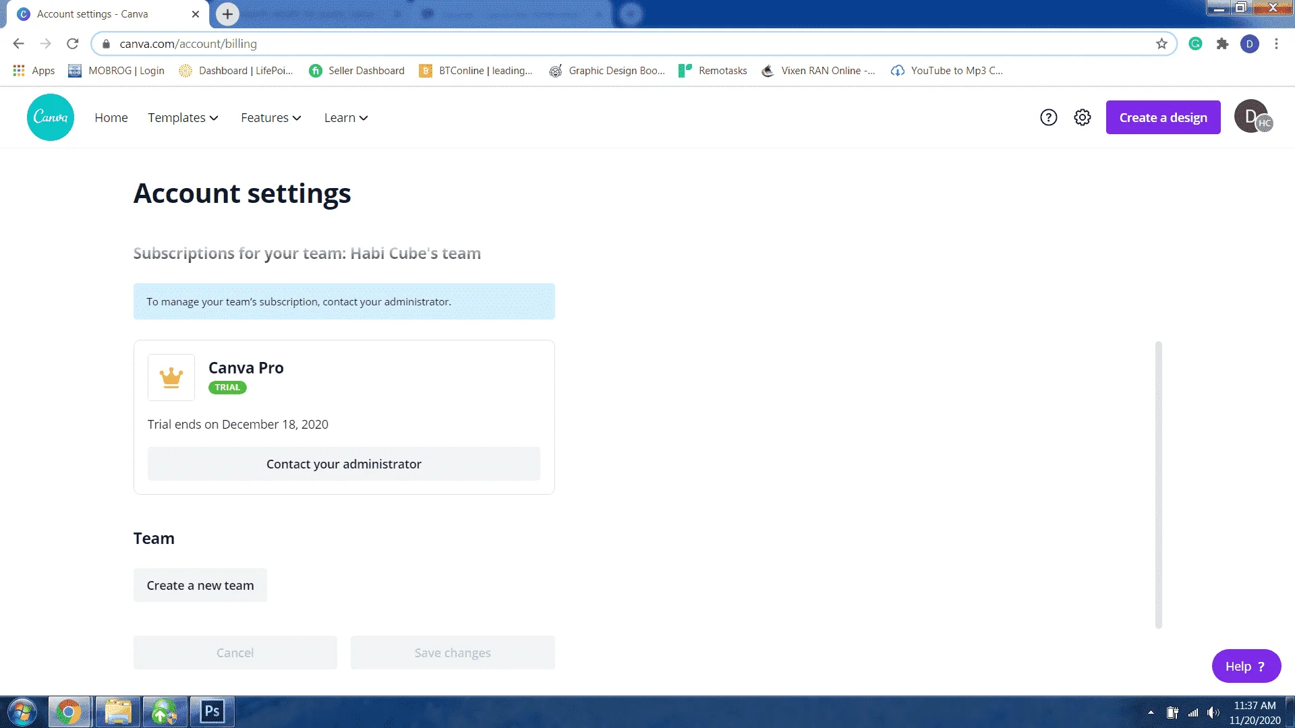Image resolution: width=1295 pixels, height=728 pixels.
Task: Click the Canva Pro crown icon
Action: (171, 377)
